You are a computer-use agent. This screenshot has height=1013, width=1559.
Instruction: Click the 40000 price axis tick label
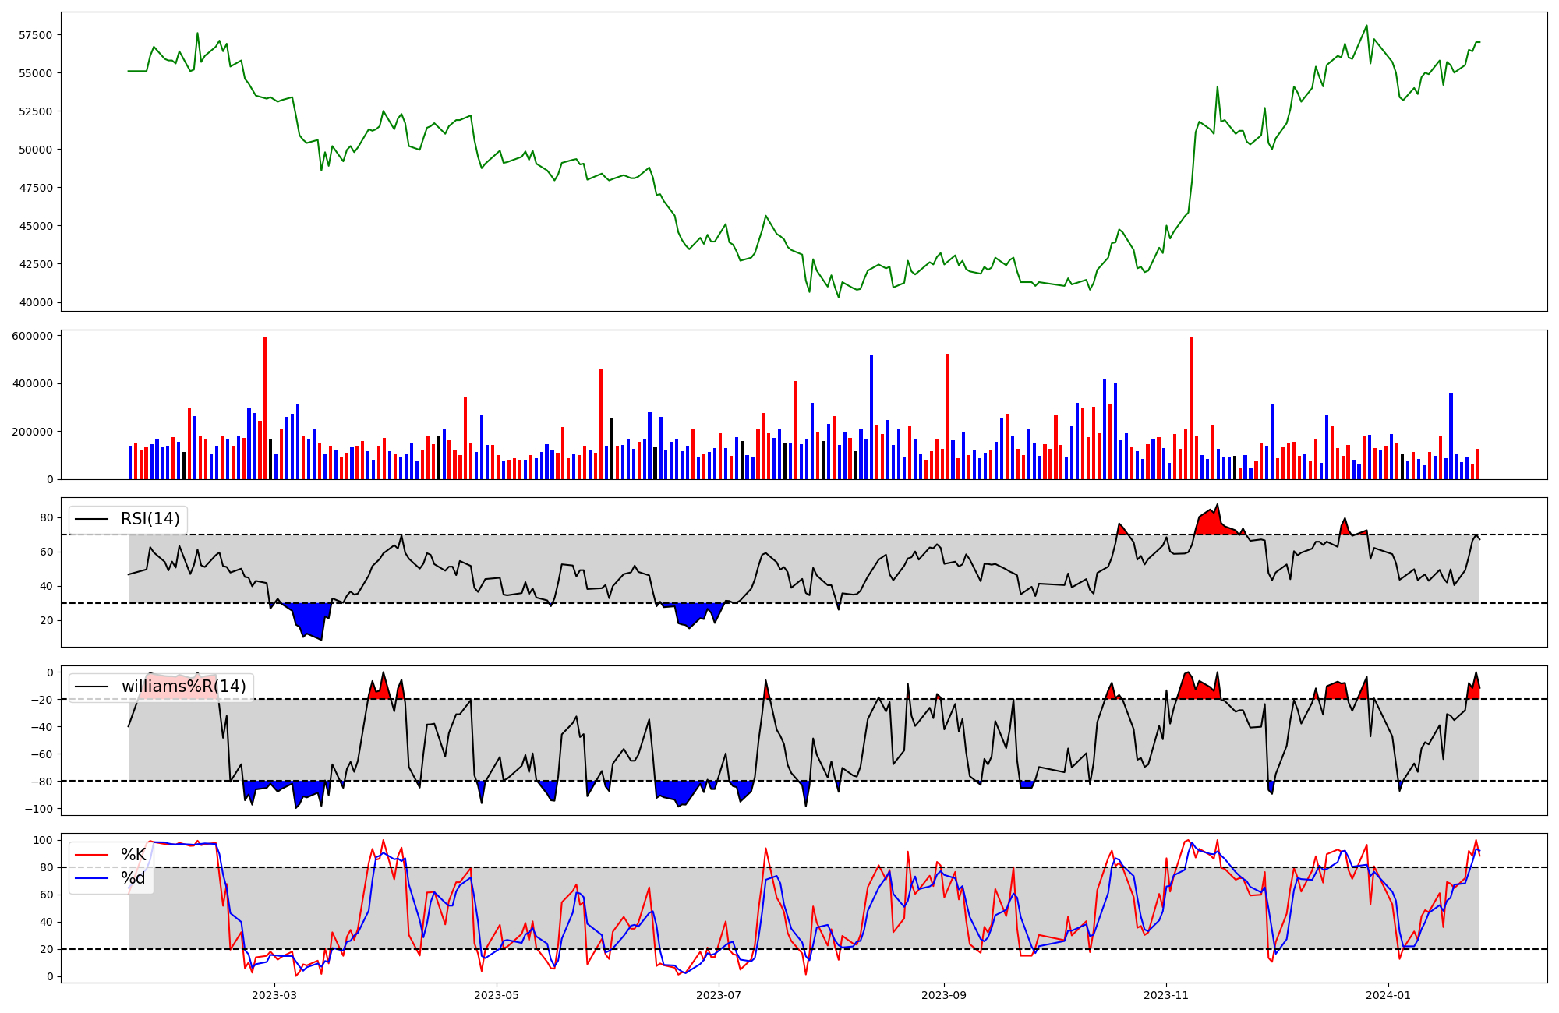(36, 302)
